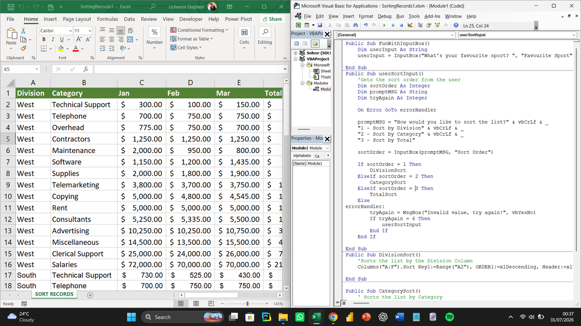Collapse the Modules folder in project tree
The height and width of the screenshot is (326, 581).
[x=302, y=83]
